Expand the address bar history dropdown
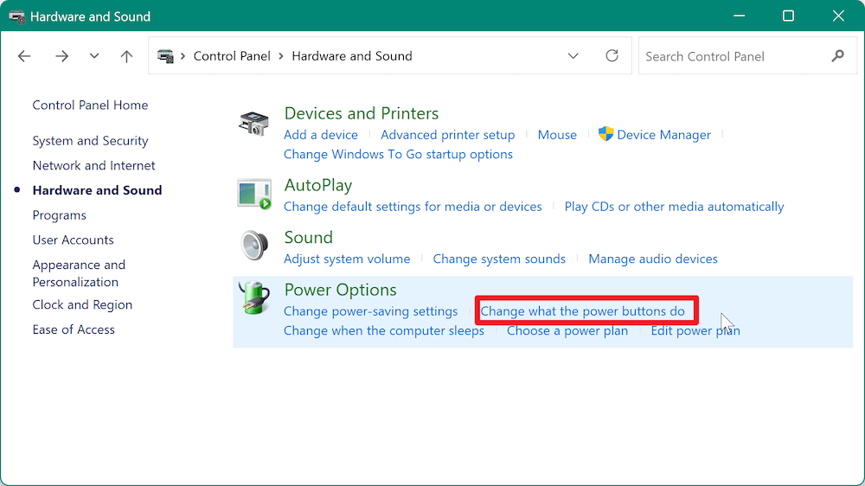 coord(573,56)
